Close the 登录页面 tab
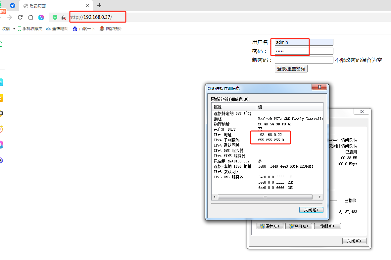The height and width of the screenshot is (260, 391). (x=87, y=6)
